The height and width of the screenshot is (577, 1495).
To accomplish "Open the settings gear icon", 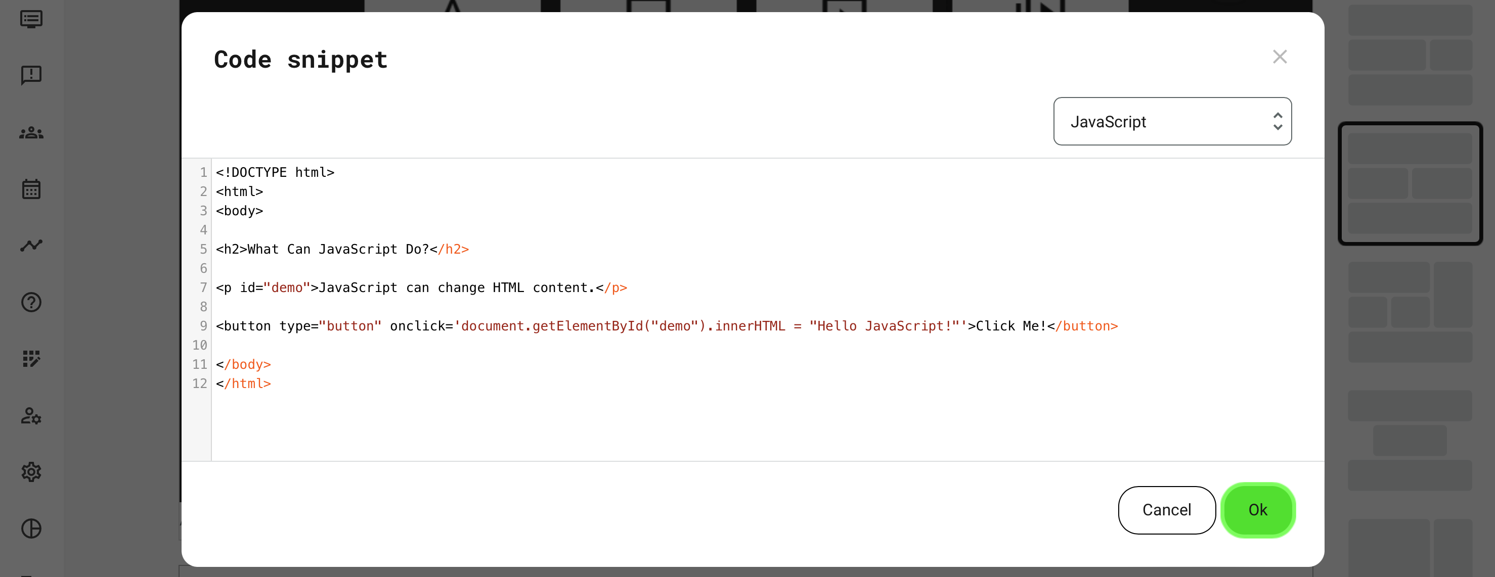I will pos(31,472).
